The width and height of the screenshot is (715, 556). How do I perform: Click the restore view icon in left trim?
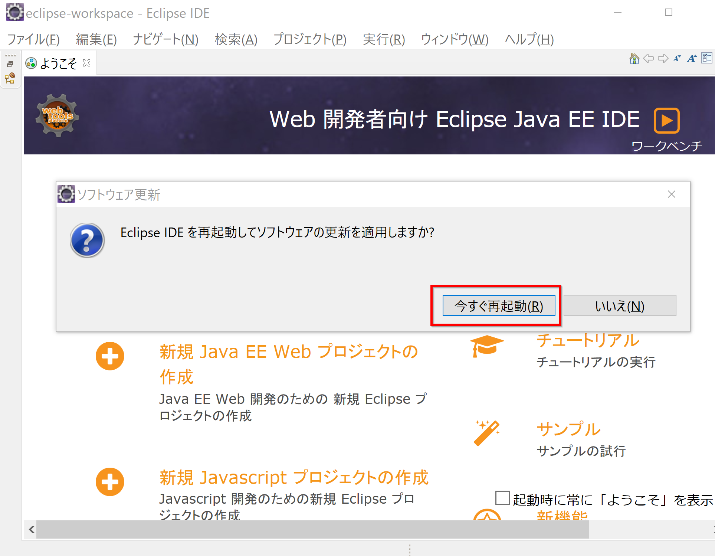[10, 64]
